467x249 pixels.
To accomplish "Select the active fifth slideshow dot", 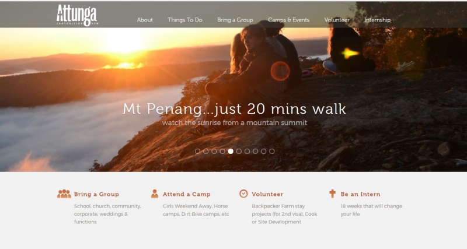I will point(231,151).
